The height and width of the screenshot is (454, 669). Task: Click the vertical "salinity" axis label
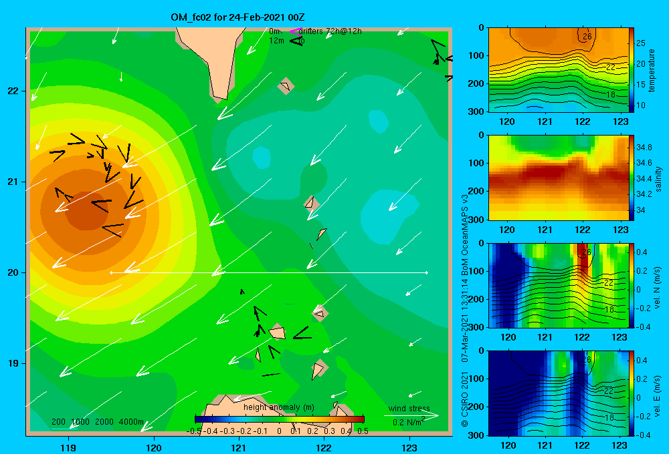point(659,179)
